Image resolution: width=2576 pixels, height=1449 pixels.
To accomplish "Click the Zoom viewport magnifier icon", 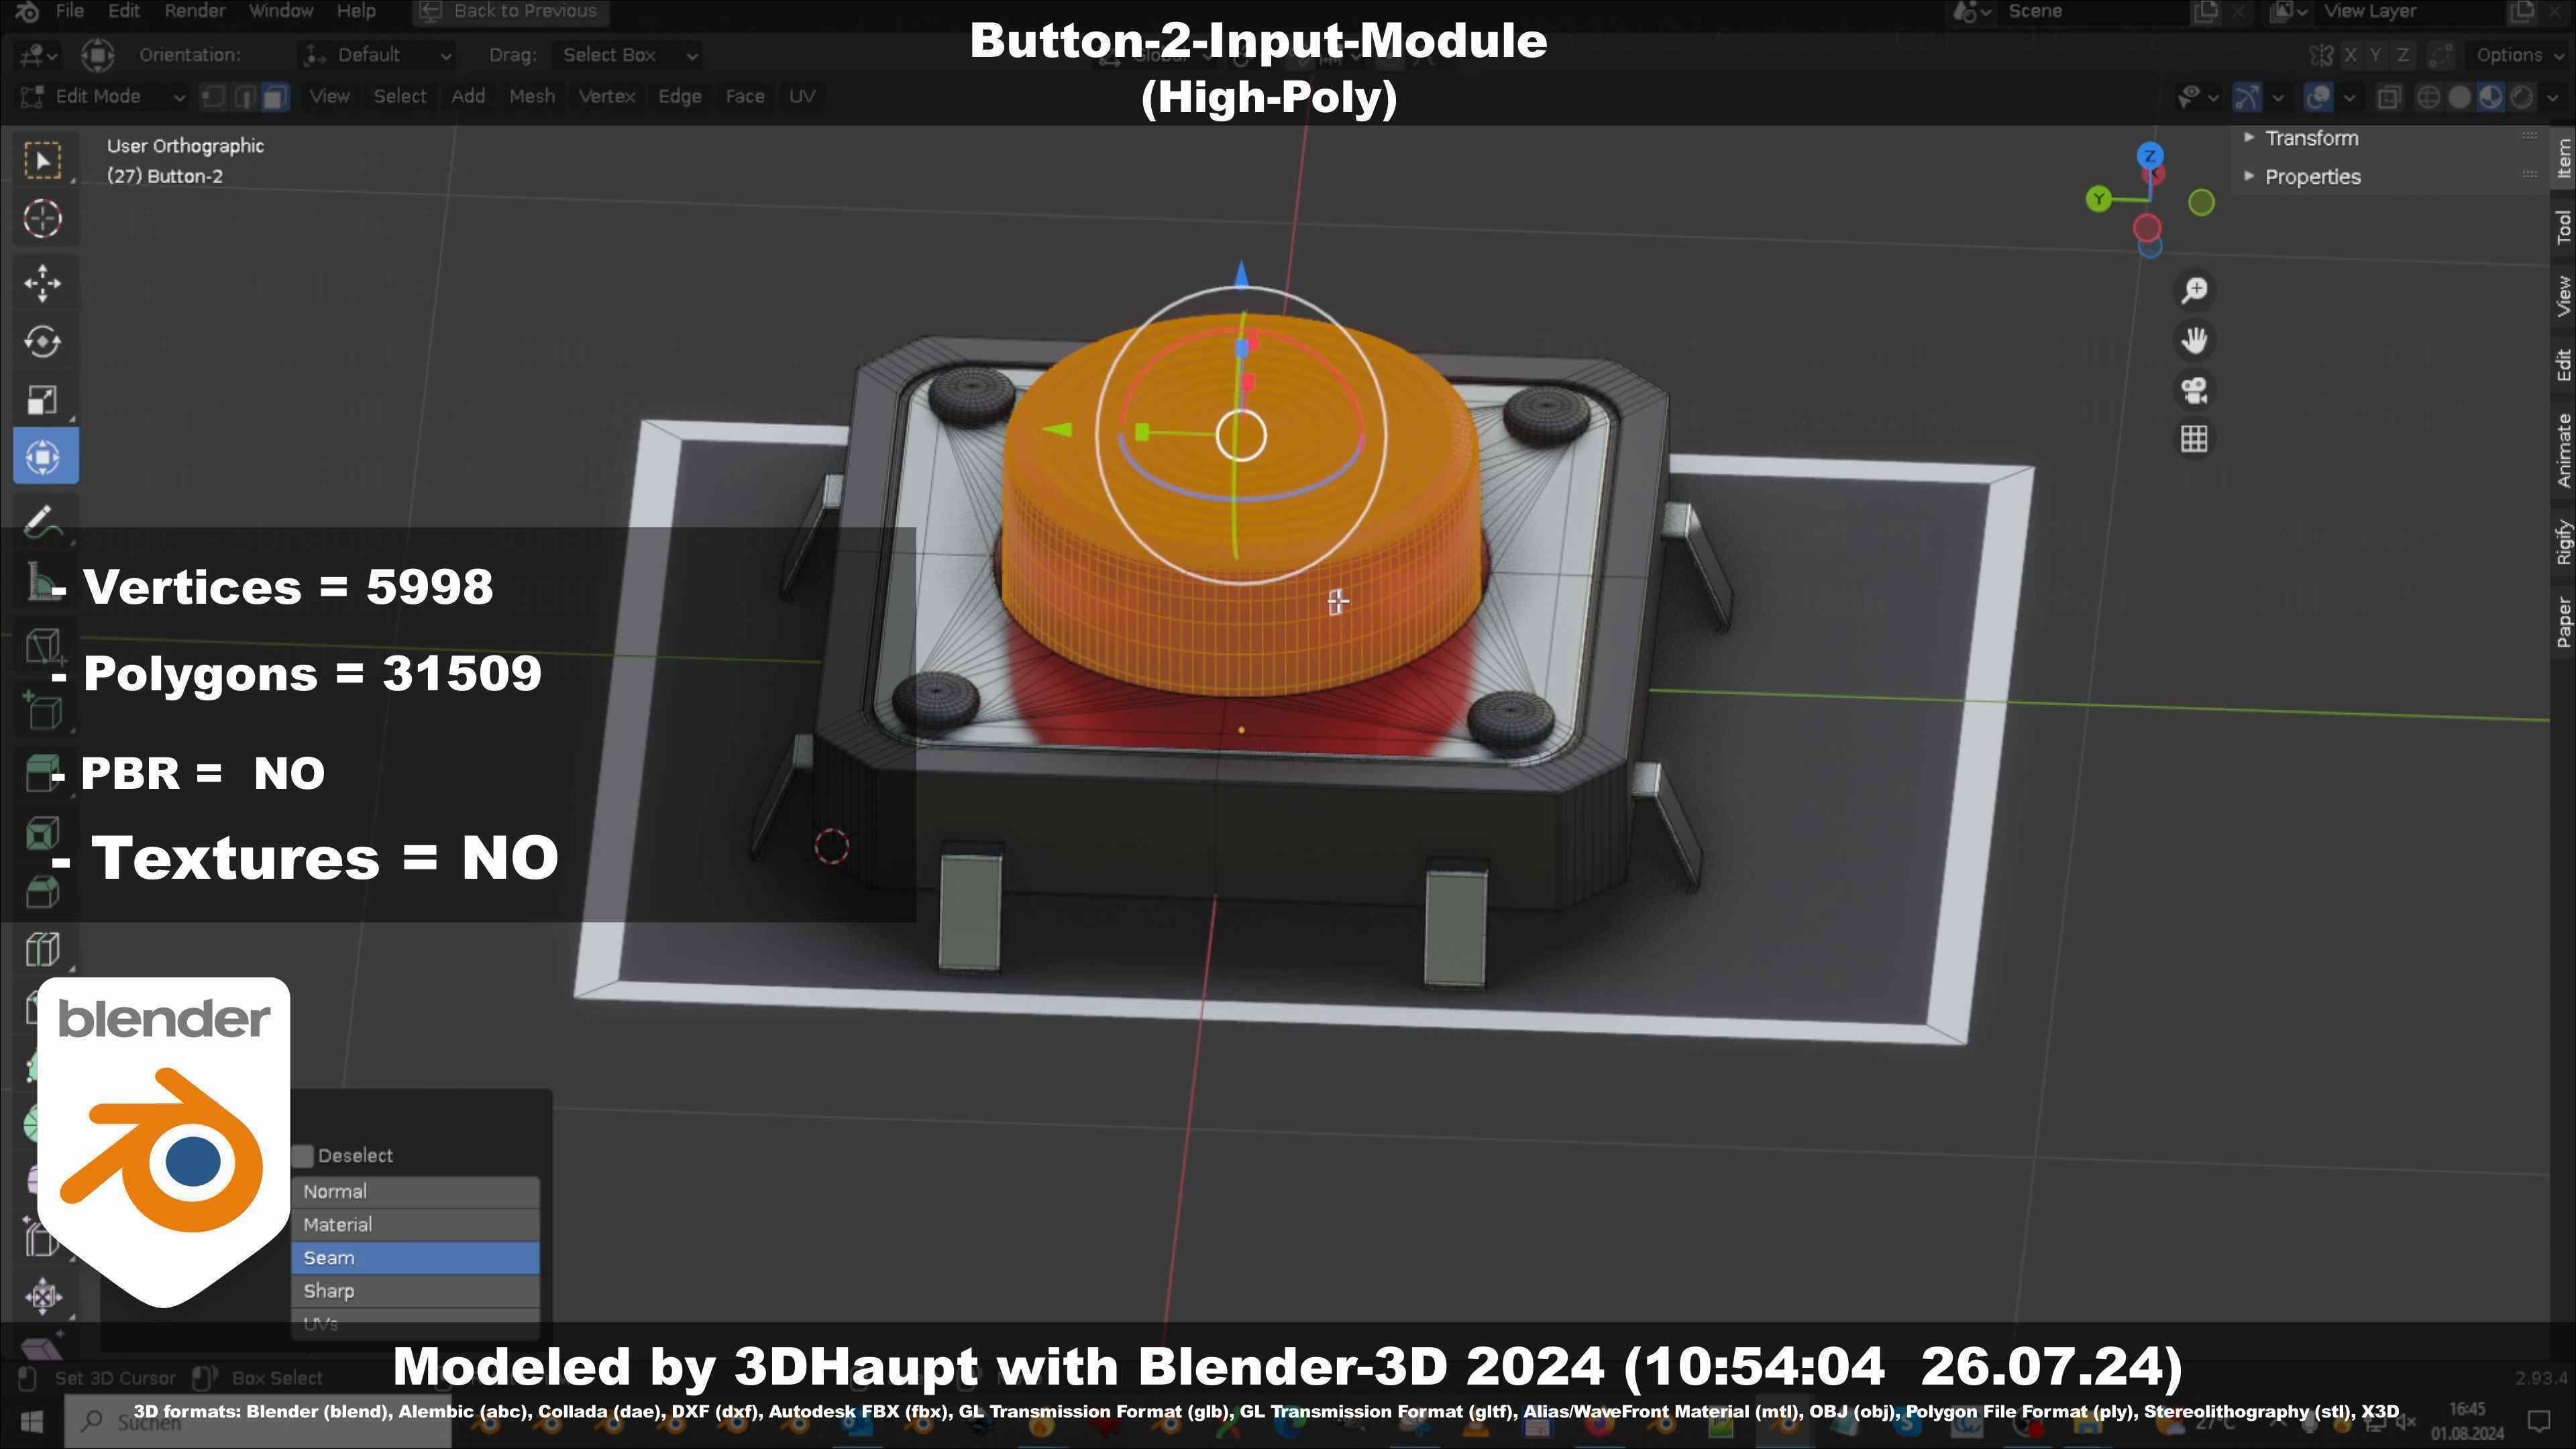I will tap(2194, 291).
